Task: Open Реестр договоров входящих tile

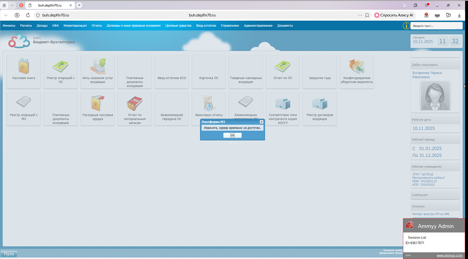Action: (x=320, y=109)
